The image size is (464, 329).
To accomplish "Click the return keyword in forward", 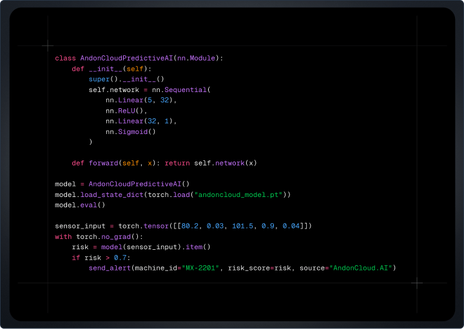I will (177, 163).
